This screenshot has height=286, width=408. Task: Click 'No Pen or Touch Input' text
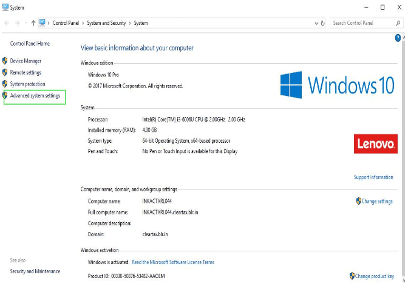(x=189, y=151)
